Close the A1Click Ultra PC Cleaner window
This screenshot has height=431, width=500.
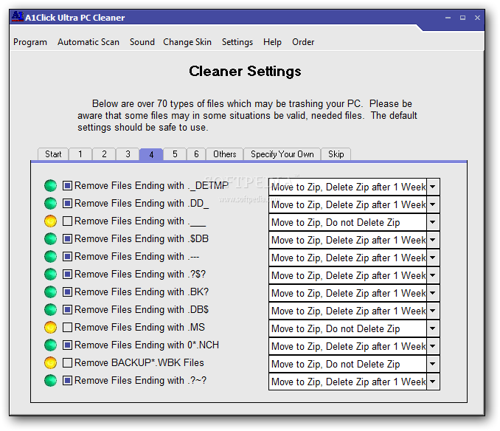tap(477, 18)
